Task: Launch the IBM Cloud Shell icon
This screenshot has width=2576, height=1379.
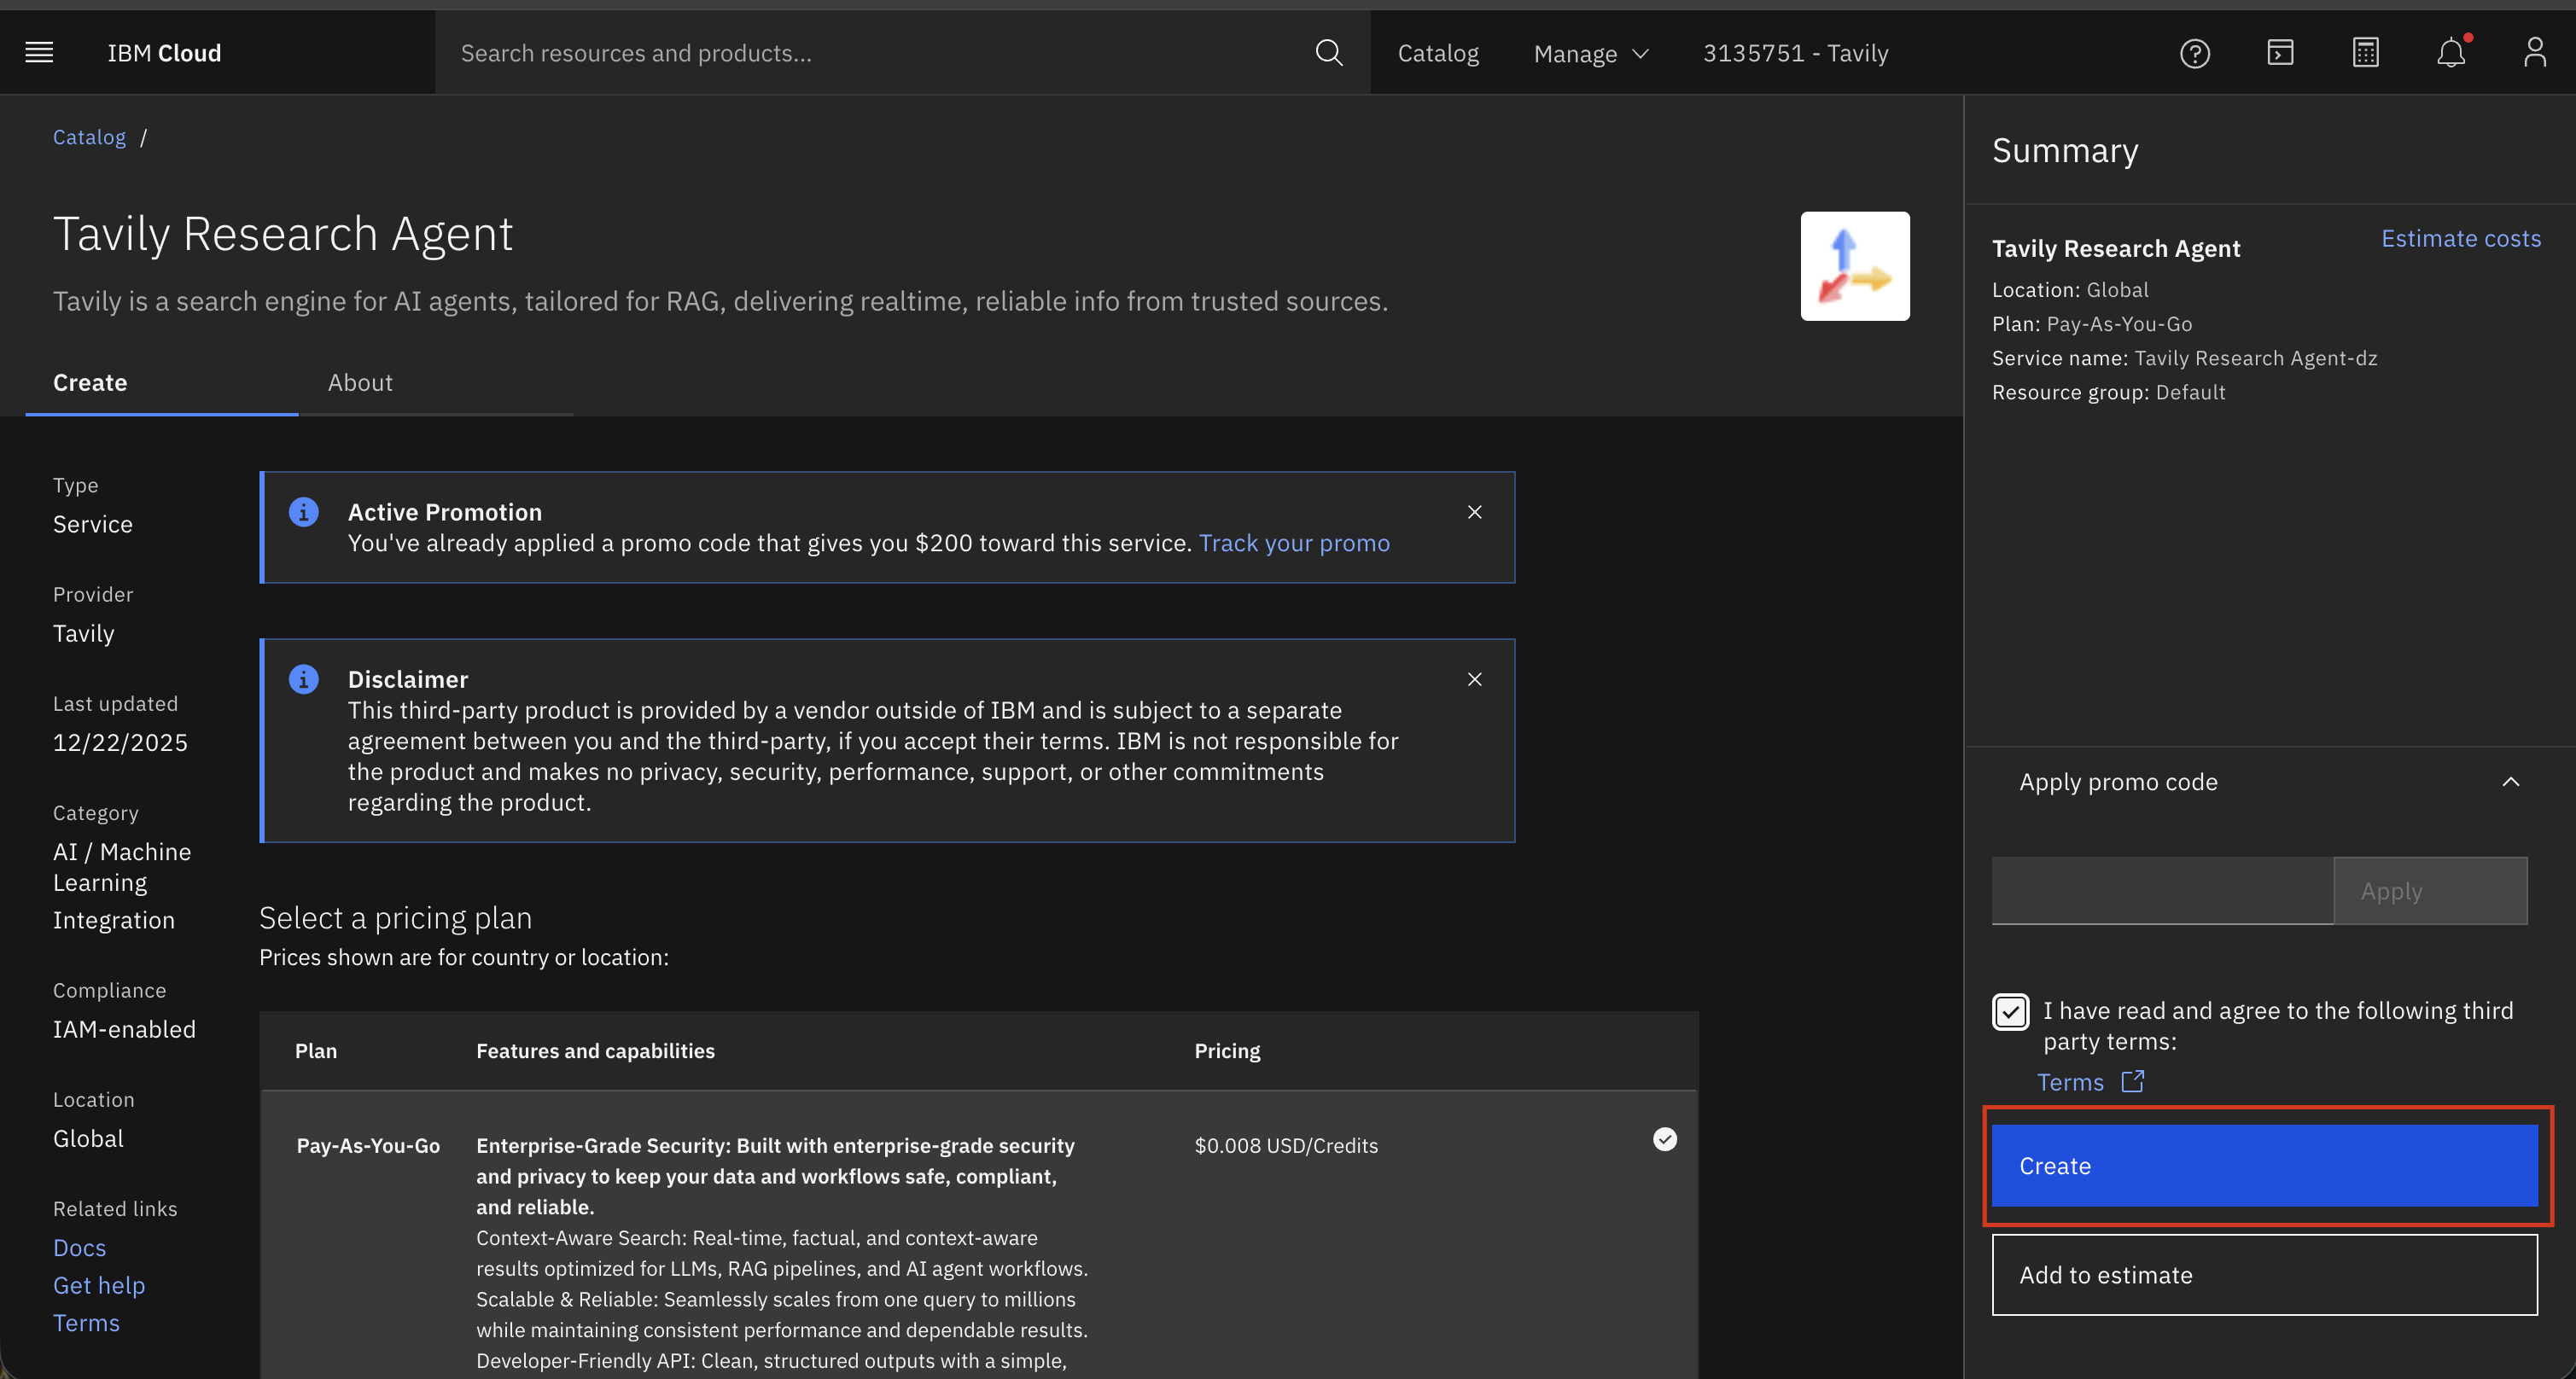Action: (2280, 53)
